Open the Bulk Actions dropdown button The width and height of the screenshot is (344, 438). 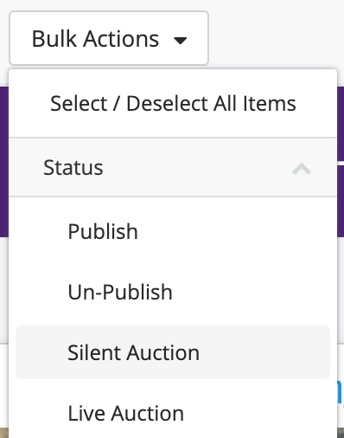[x=109, y=38]
